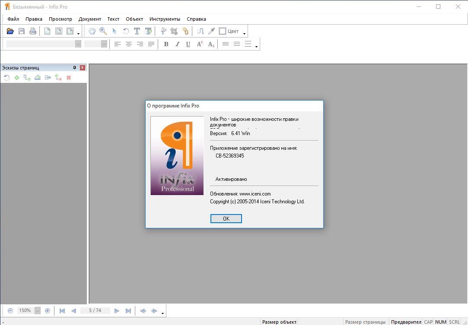Open the Справка menu

coord(196,19)
